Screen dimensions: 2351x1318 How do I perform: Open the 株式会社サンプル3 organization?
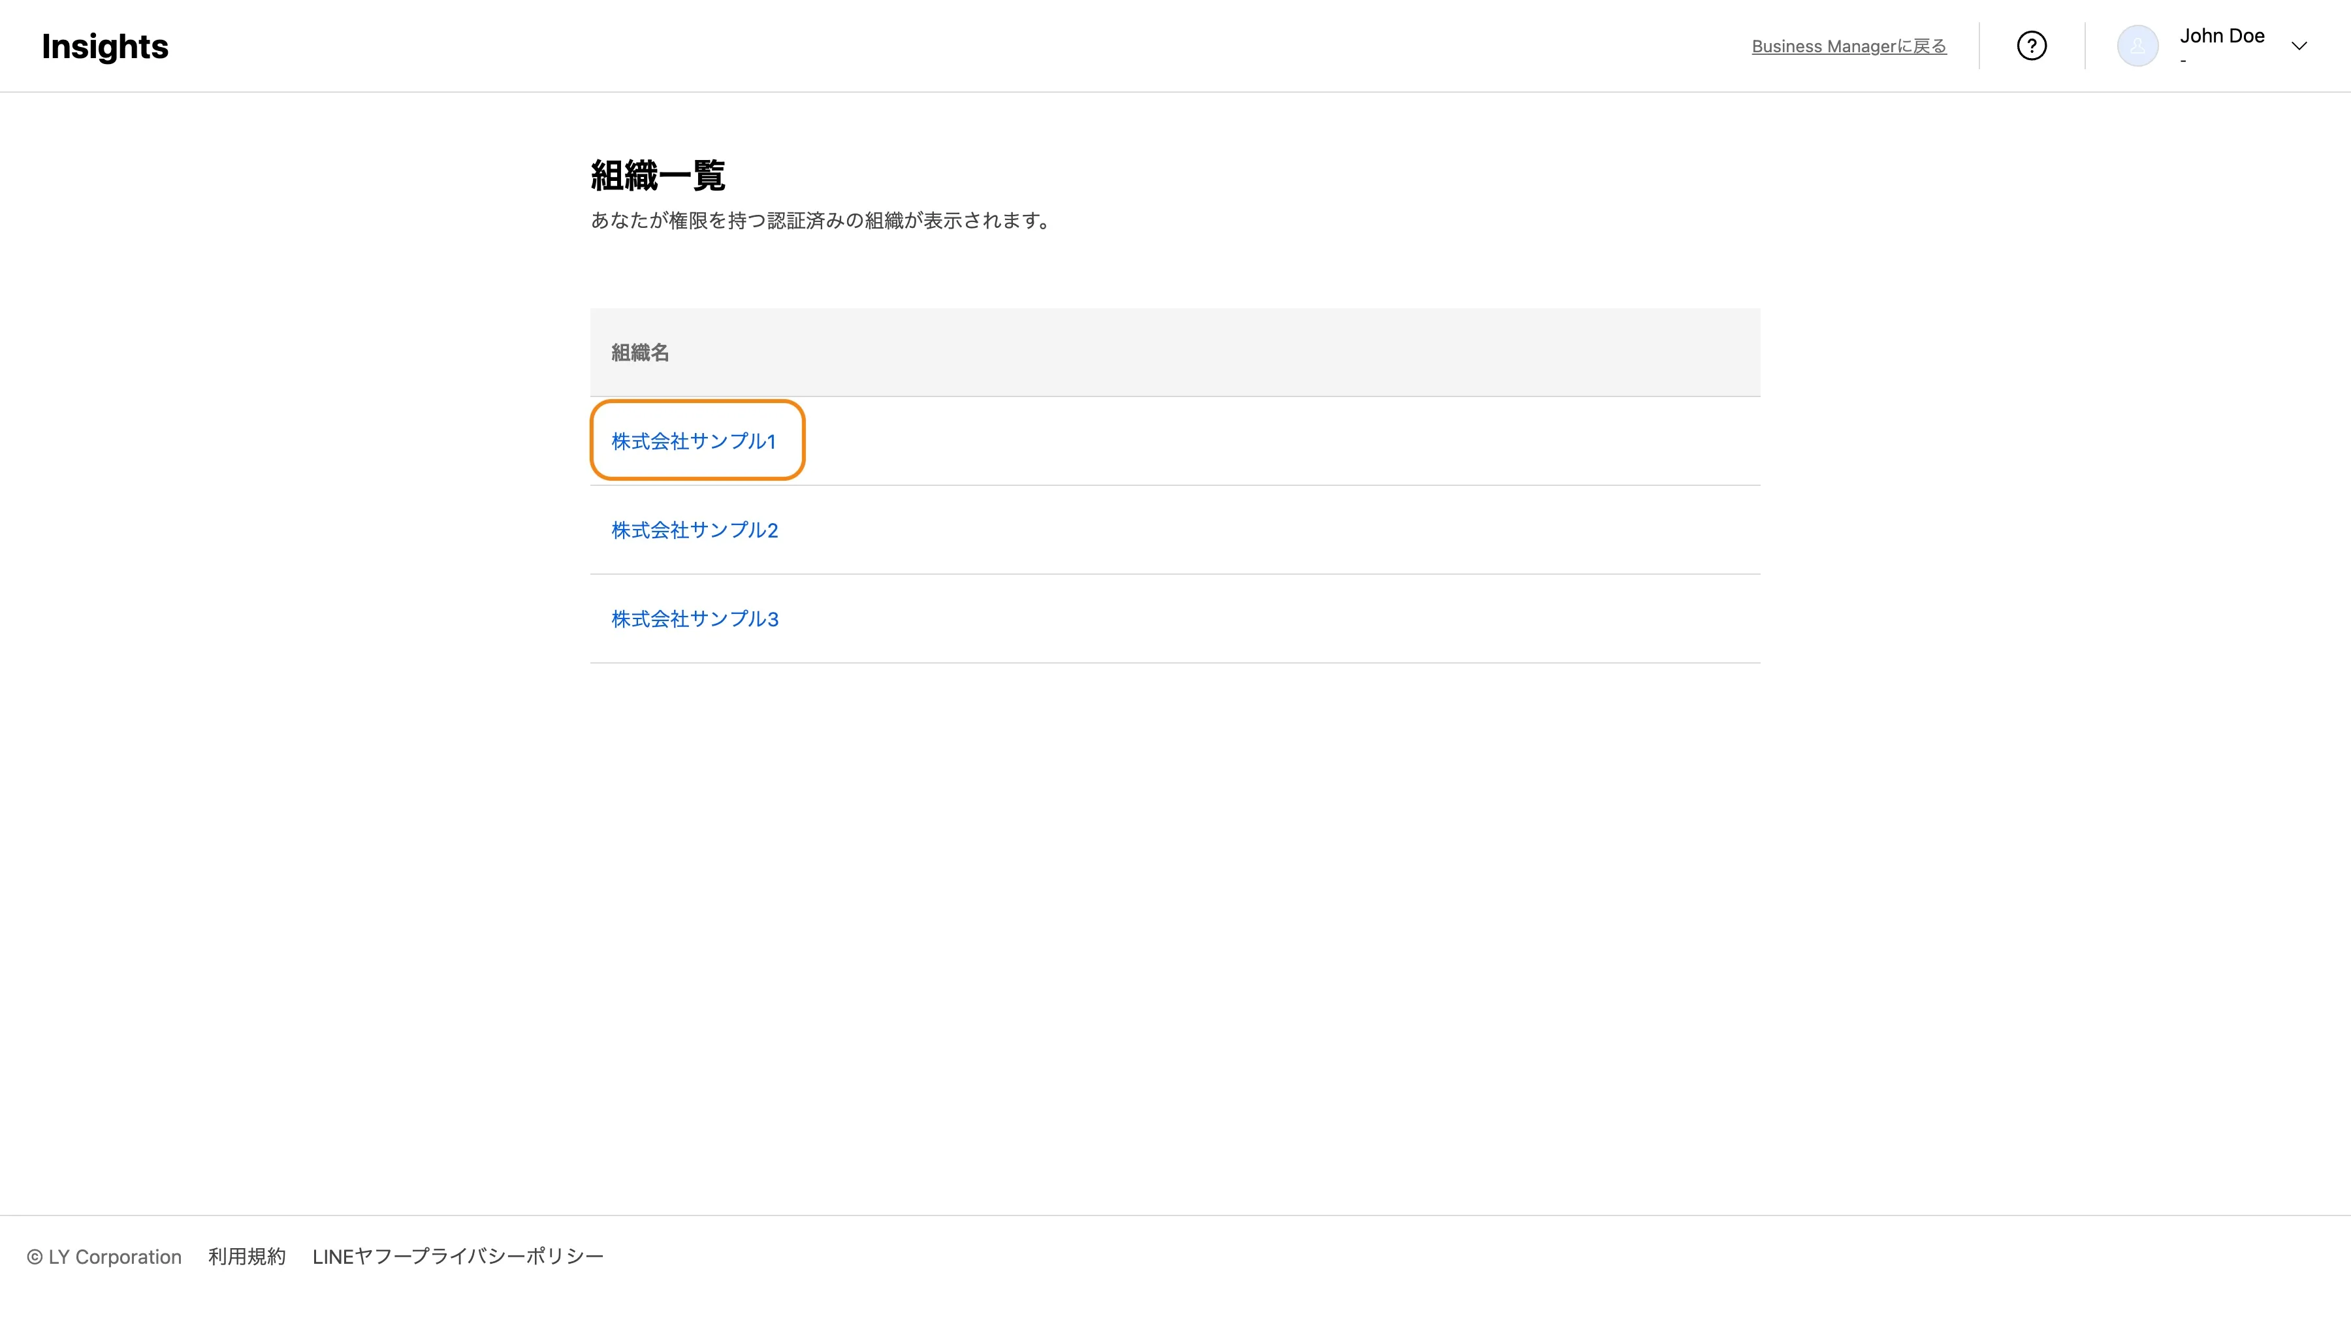pos(695,619)
